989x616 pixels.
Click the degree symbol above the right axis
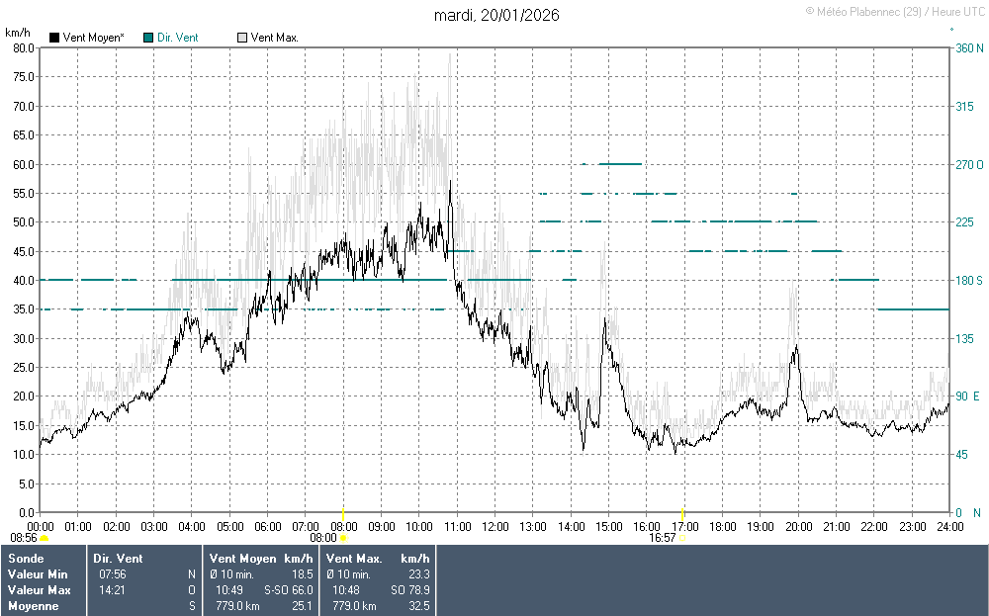pyautogui.click(x=951, y=31)
